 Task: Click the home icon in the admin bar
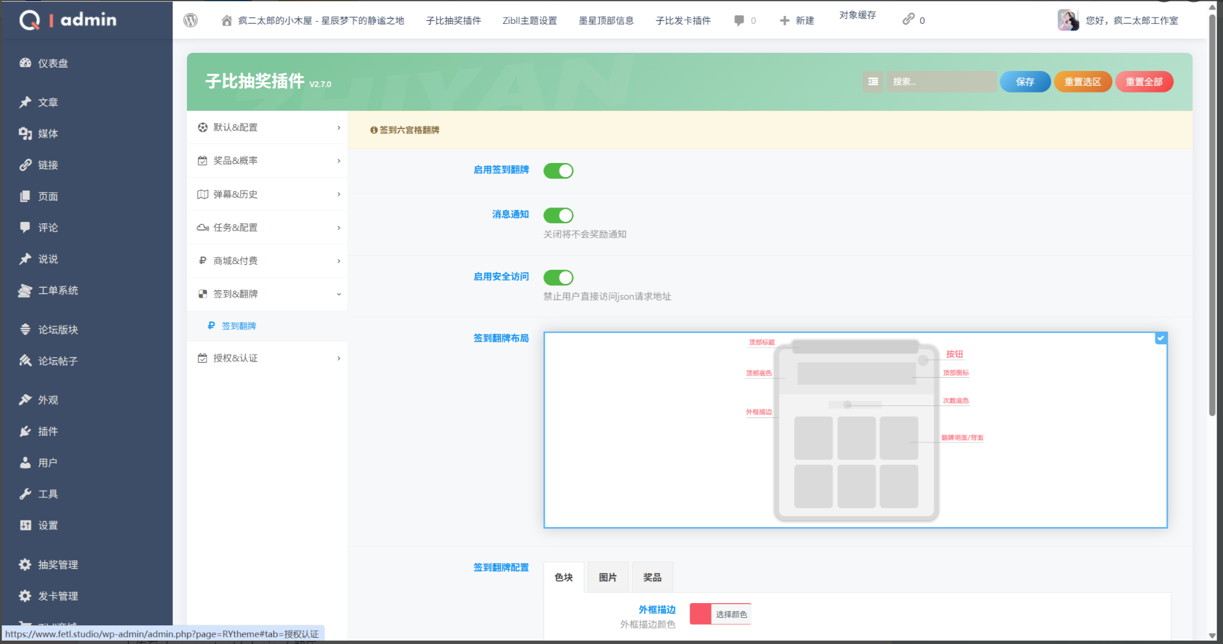click(x=227, y=20)
